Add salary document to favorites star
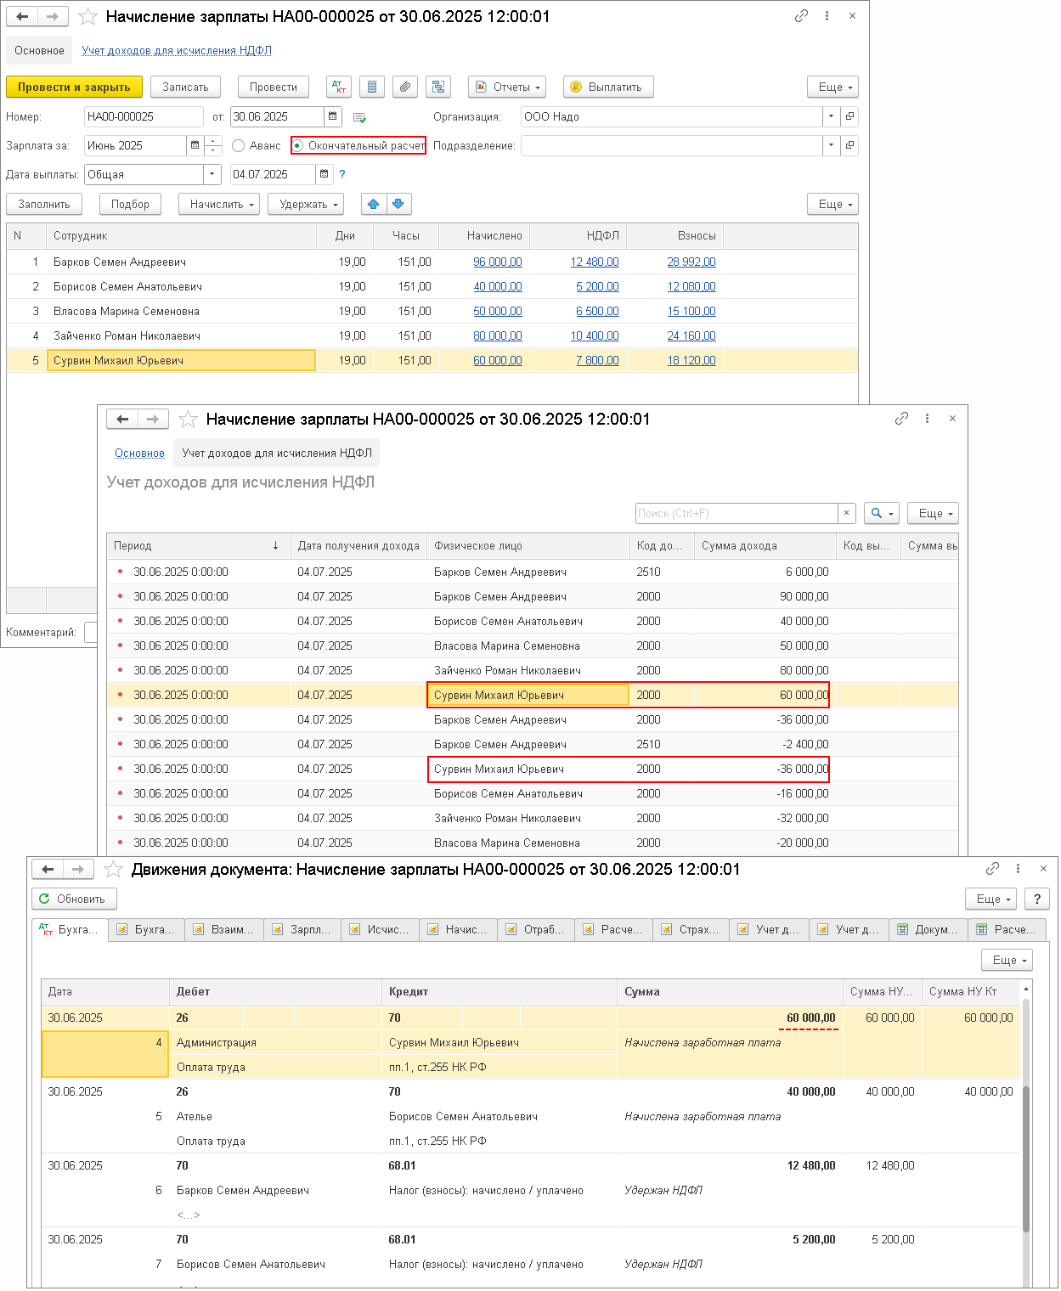The width and height of the screenshot is (1061, 1291). pos(87,16)
